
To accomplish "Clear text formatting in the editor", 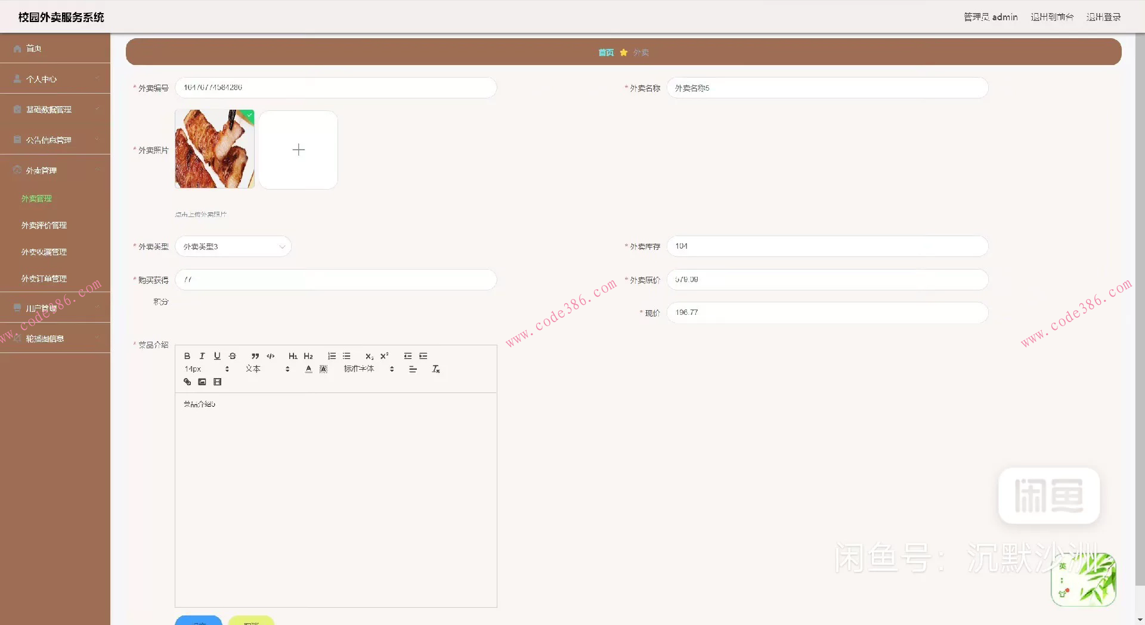I will [x=436, y=369].
